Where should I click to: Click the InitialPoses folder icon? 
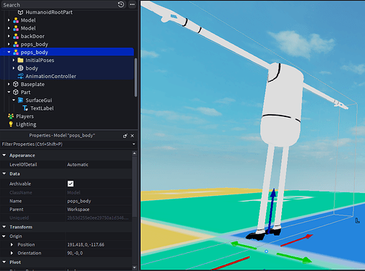tap(20, 60)
